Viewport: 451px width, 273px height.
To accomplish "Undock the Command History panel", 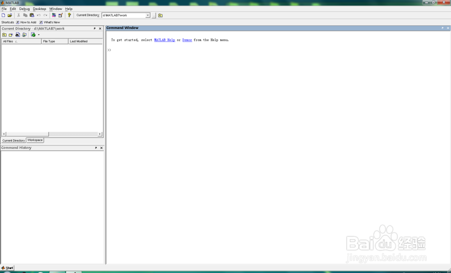I will tap(96, 148).
